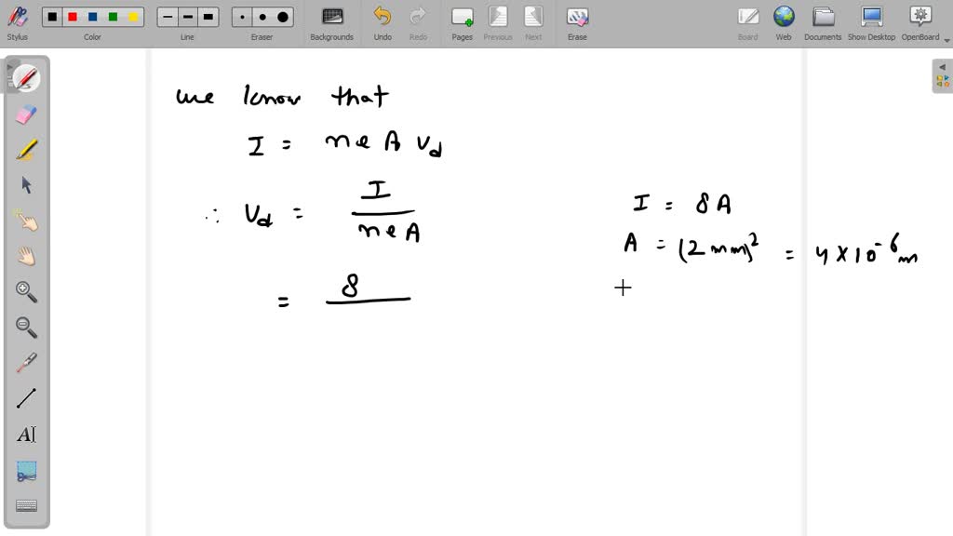Choose the Capture Screen Area tool
953x536 pixels.
pyautogui.click(x=26, y=470)
